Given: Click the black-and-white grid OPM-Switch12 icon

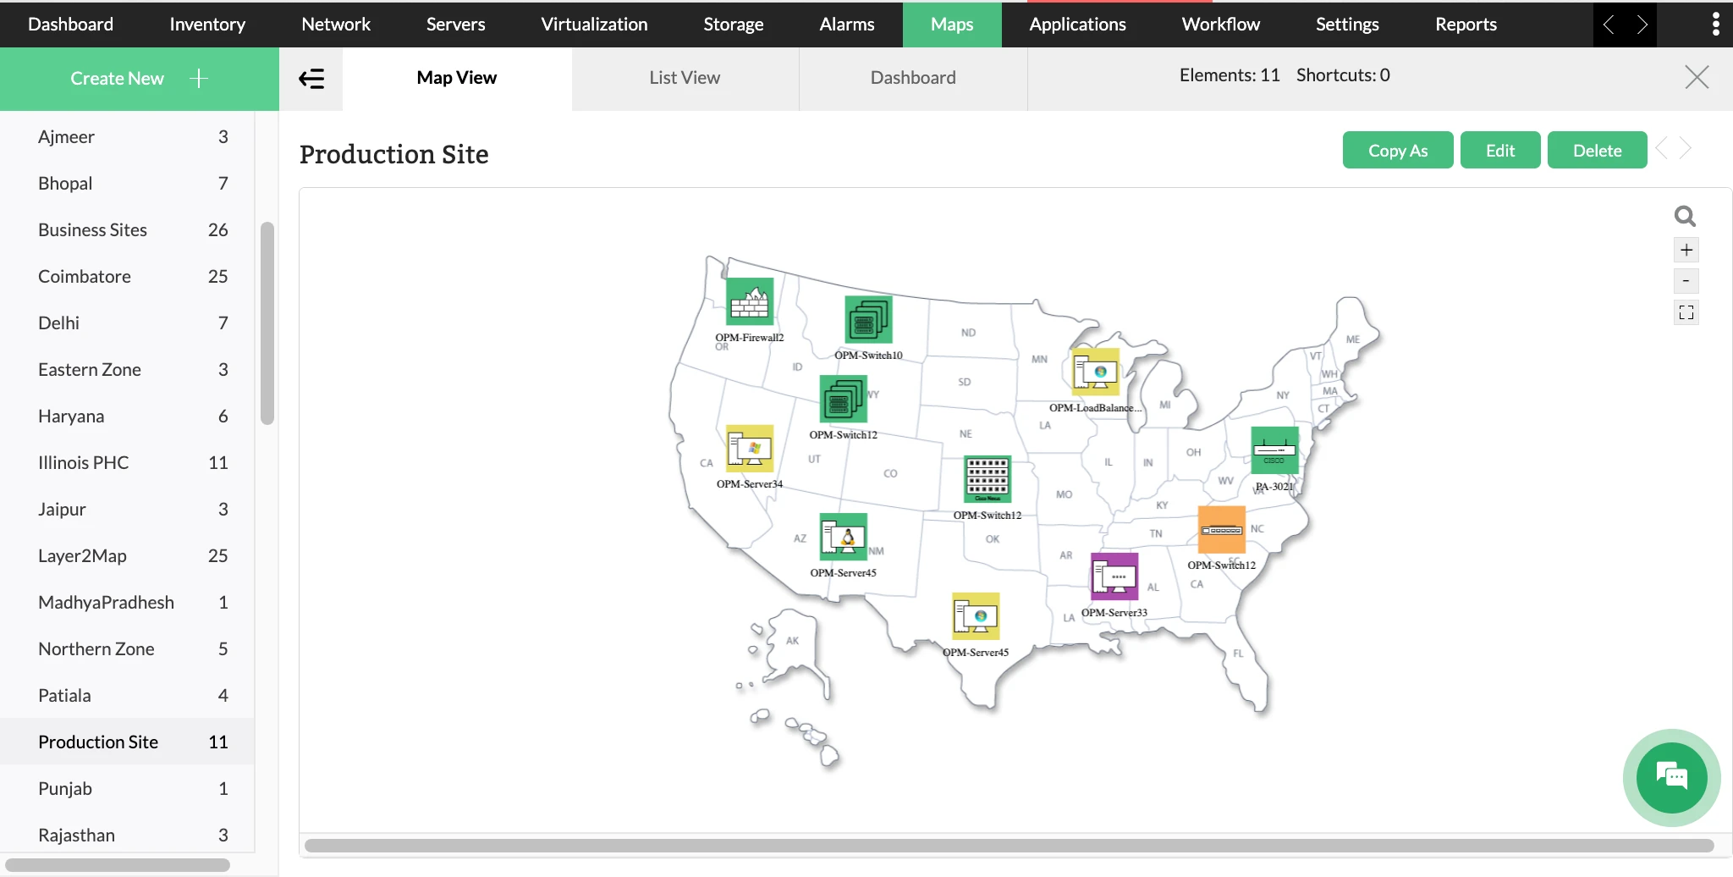Looking at the screenshot, I should 988,479.
